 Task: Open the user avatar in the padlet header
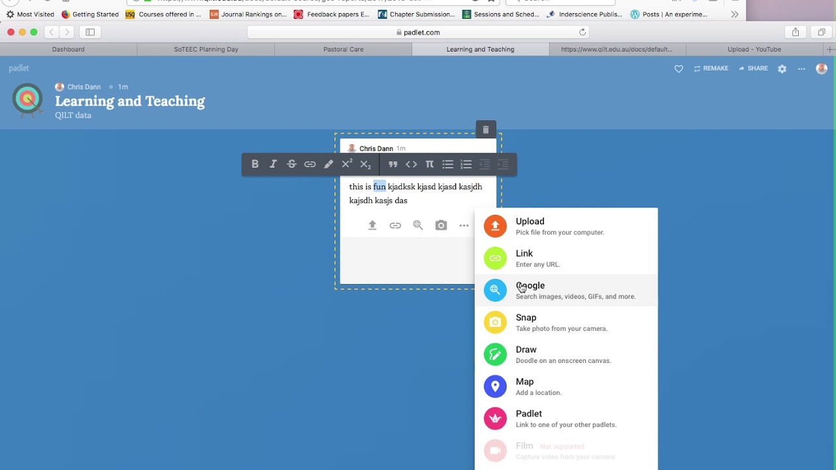pos(822,69)
